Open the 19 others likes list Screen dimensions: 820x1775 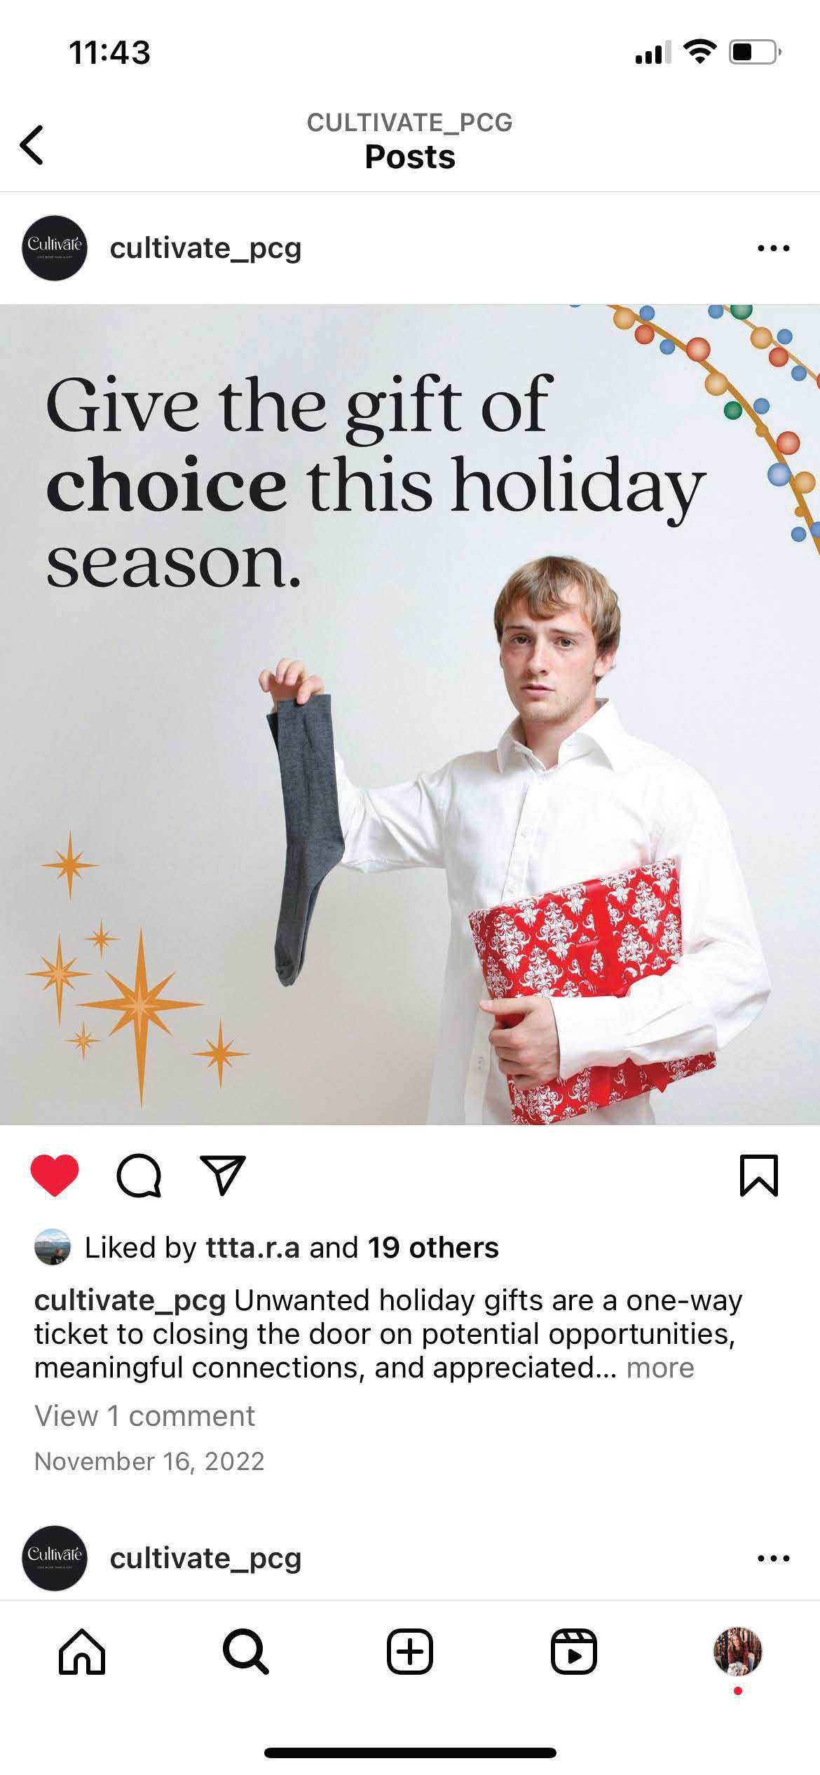[x=433, y=1248]
